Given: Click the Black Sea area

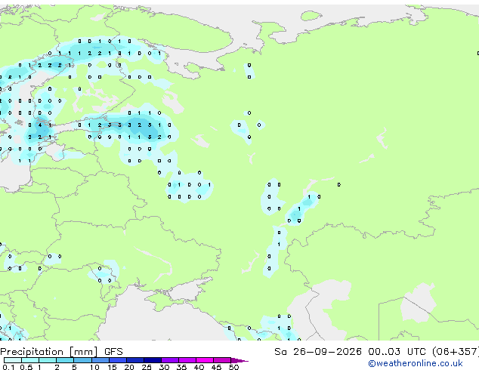Looking at the screenshot, I should (x=159, y=325).
